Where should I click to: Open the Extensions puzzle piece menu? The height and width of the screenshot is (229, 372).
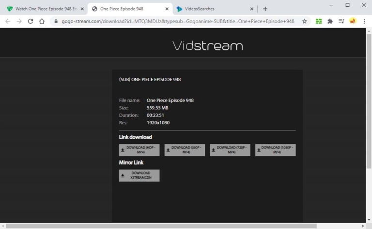330,21
